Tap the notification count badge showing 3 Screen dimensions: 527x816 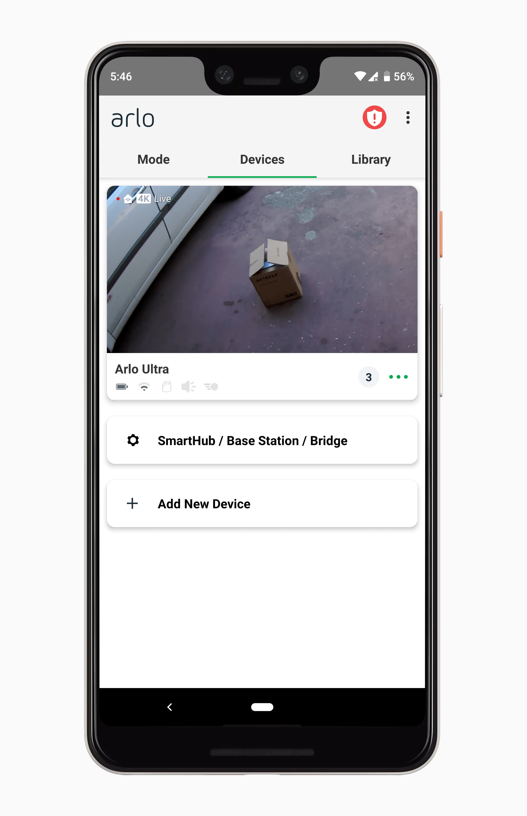tap(369, 377)
